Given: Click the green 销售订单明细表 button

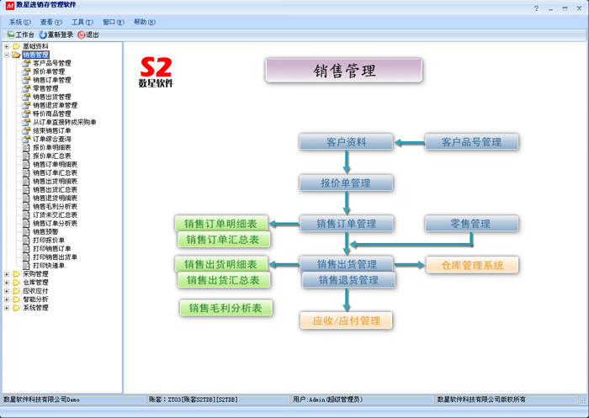Looking at the screenshot, I should pyautogui.click(x=220, y=224).
